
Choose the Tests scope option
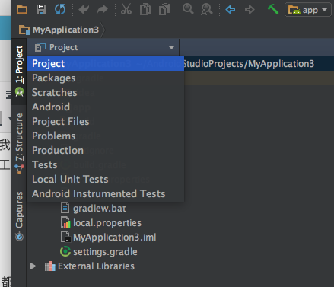[105, 164]
